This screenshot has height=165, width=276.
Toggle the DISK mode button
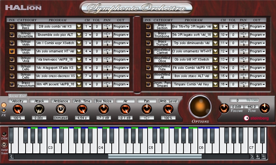4,134
